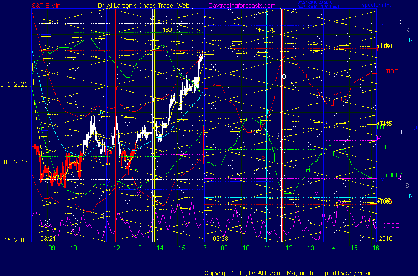
Task: Select hour label 12 of the 03/28 session
Action: (x=289, y=248)
